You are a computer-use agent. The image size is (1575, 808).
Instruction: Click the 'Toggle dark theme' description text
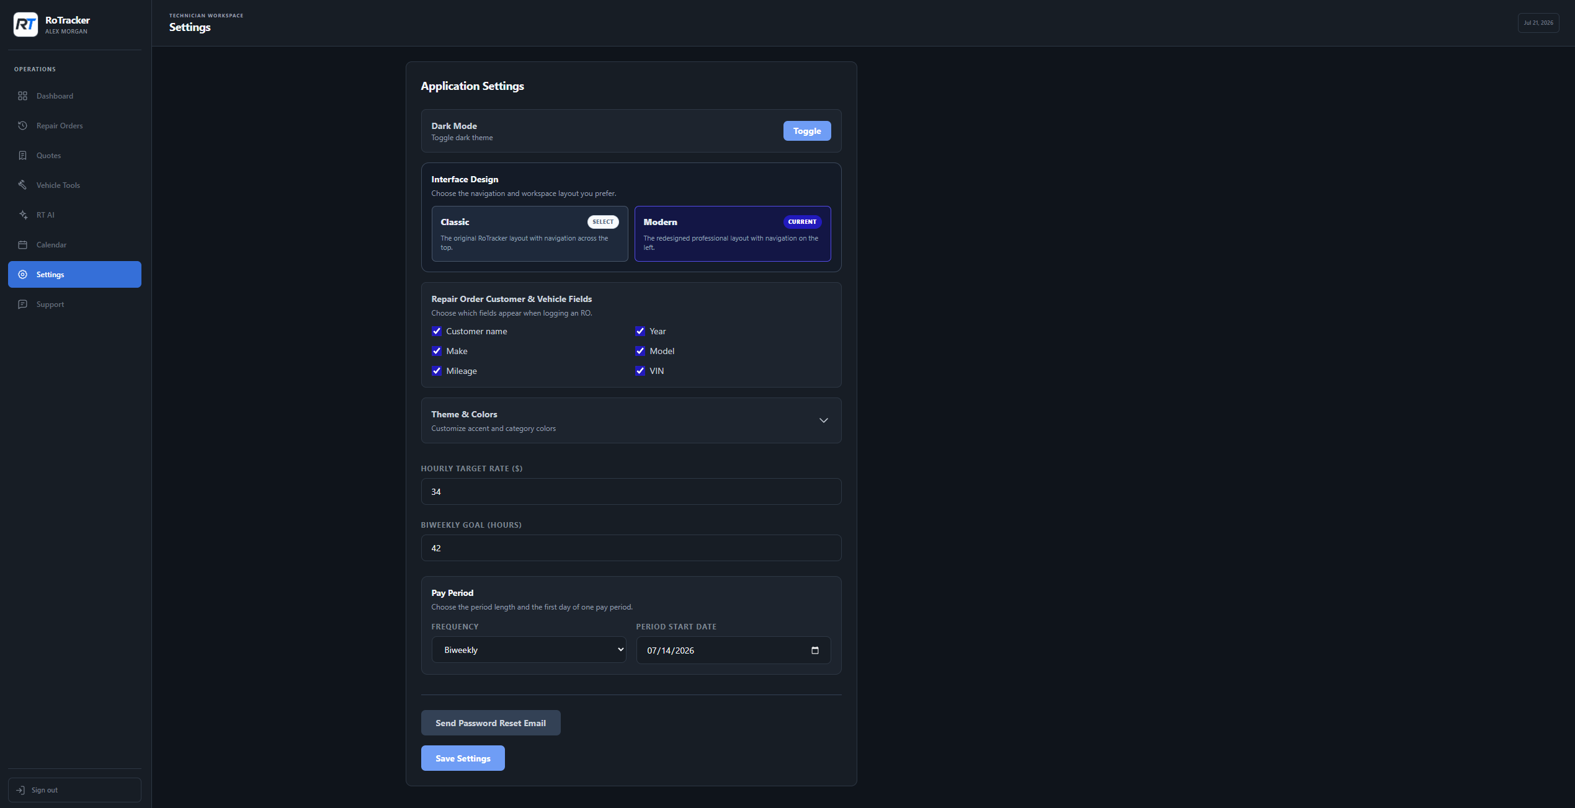click(462, 138)
